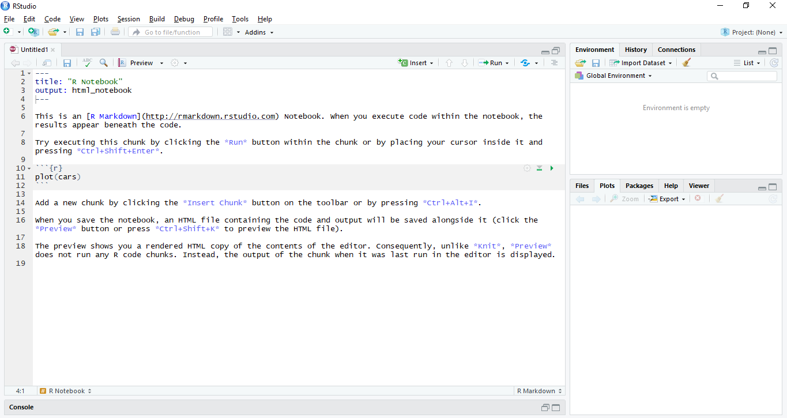Click Remove current plot red X icon

(698, 198)
